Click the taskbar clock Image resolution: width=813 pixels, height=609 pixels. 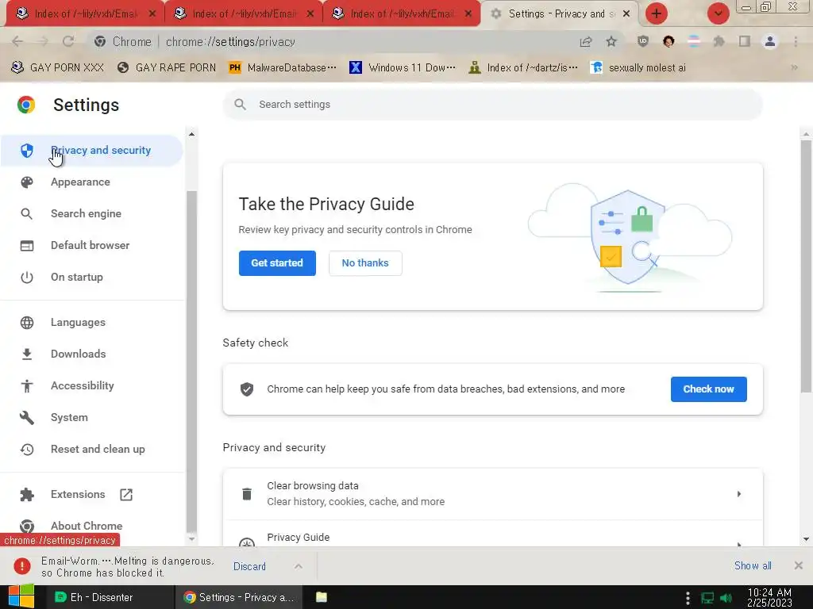(769, 598)
